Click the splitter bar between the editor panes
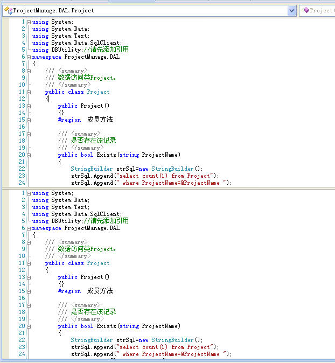The width and height of the screenshot is (335, 363). click(x=167, y=188)
